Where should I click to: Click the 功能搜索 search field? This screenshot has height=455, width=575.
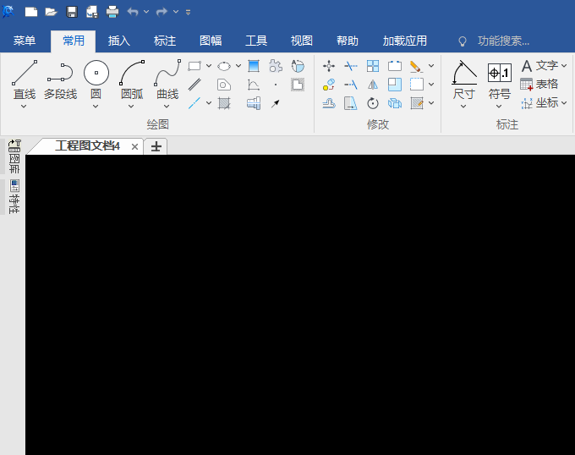503,41
